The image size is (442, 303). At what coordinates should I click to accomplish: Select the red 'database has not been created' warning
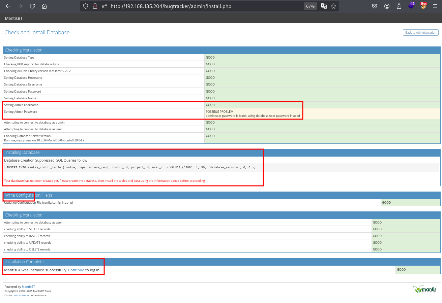pyautogui.click(x=105, y=181)
